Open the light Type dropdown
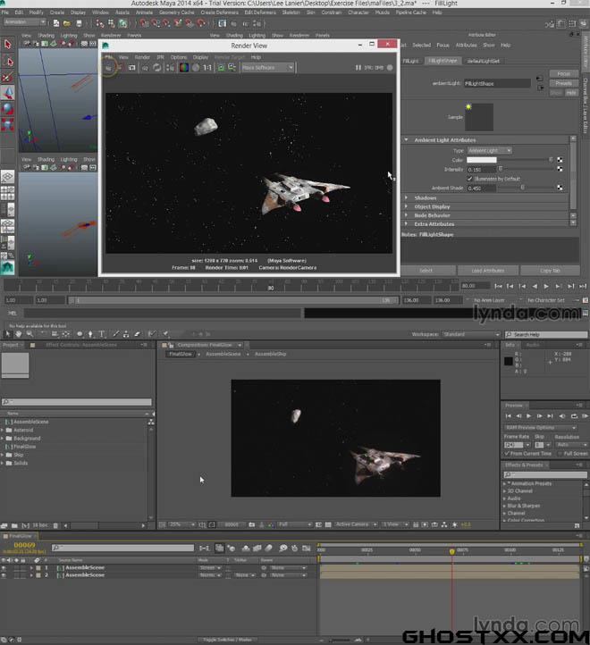The height and width of the screenshot is (645, 590). 490,151
